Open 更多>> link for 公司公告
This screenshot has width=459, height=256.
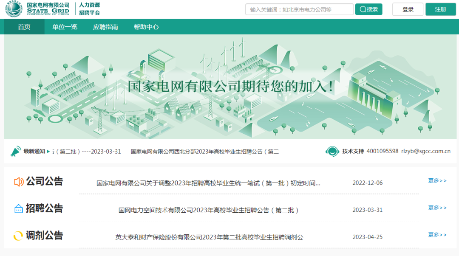[437, 180]
